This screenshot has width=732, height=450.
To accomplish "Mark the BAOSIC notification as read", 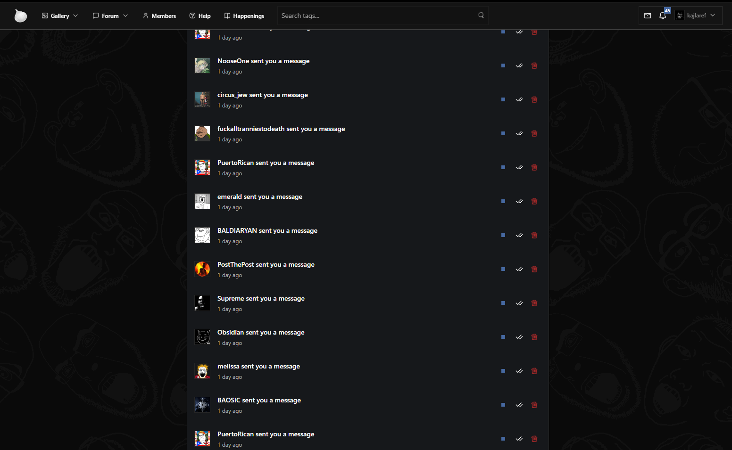I will [519, 405].
